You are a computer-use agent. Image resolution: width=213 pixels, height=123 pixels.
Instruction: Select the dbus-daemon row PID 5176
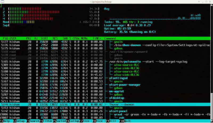point(105,45)
